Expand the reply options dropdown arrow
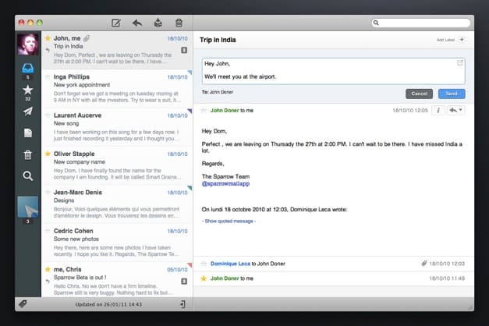The image size is (489, 326). [460, 110]
